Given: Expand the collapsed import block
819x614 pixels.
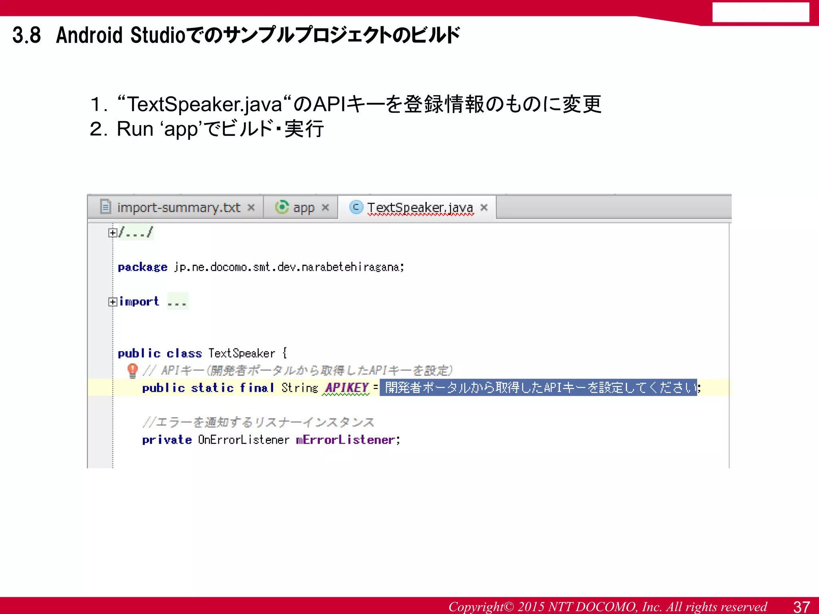Looking at the screenshot, I should tap(112, 302).
